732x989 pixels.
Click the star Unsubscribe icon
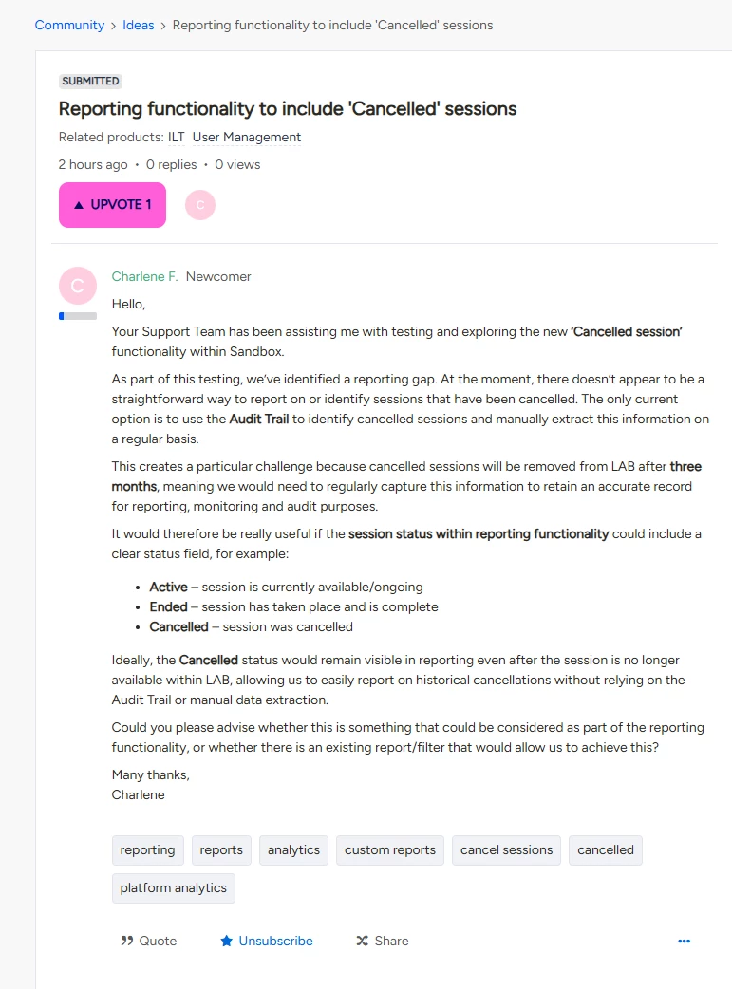(x=226, y=941)
